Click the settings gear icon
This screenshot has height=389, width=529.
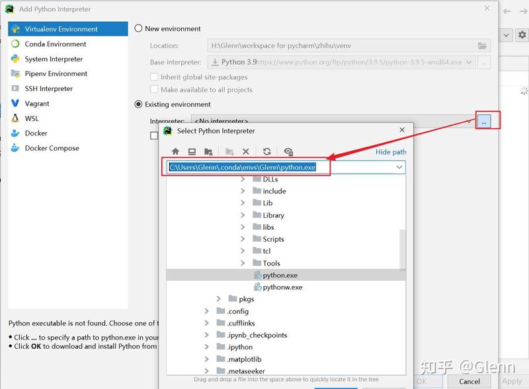(522, 35)
